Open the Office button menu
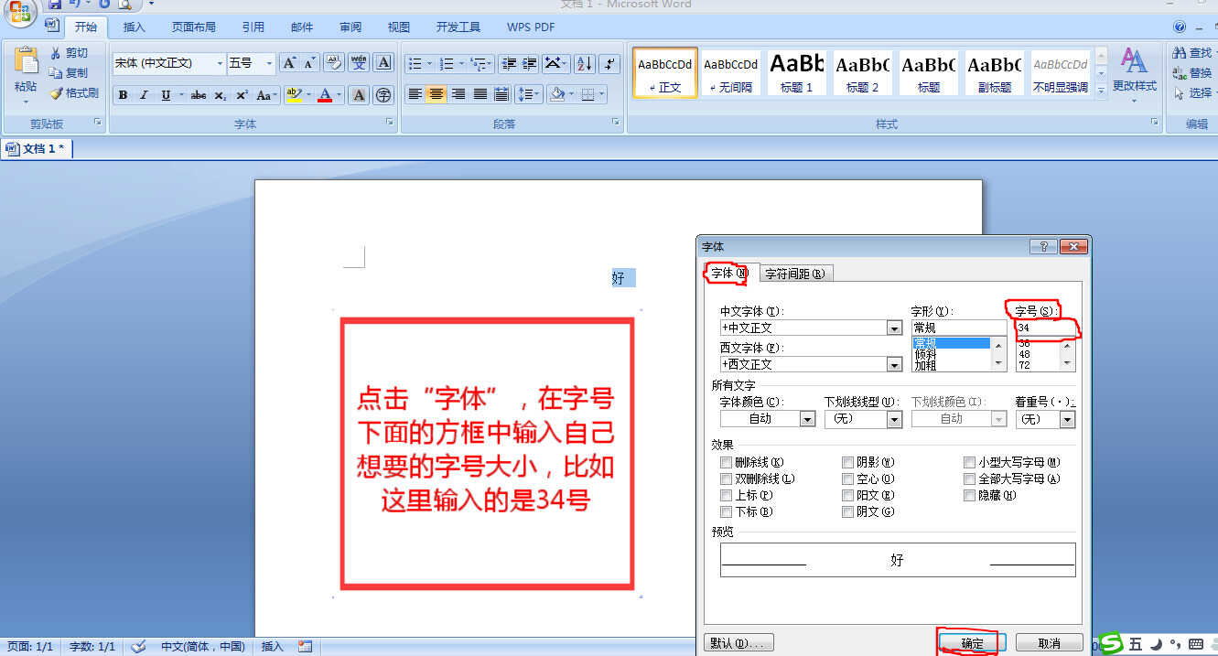This screenshot has height=656, width=1218. click(19, 10)
